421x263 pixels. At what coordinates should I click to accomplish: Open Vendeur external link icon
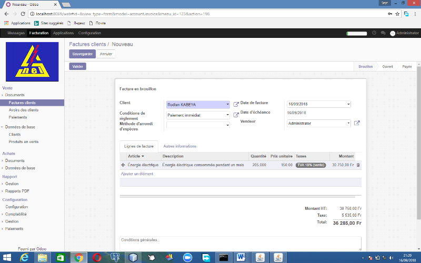coord(357,123)
